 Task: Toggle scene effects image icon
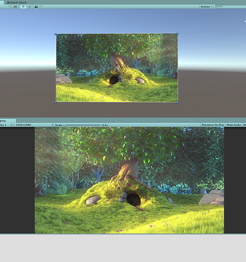(36, 7)
